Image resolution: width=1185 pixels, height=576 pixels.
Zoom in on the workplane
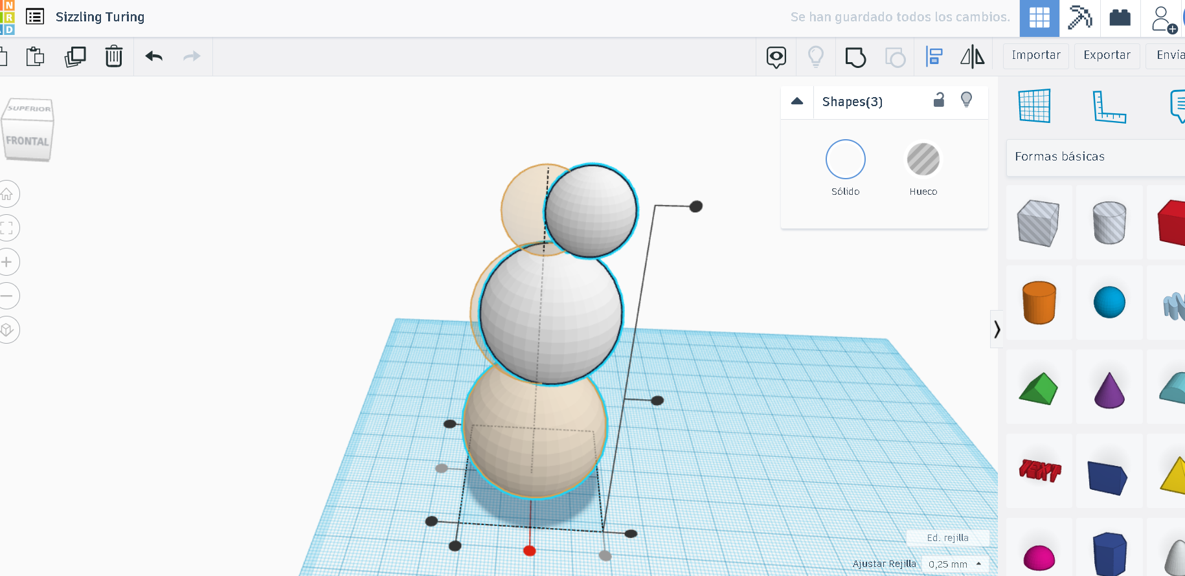click(7, 262)
